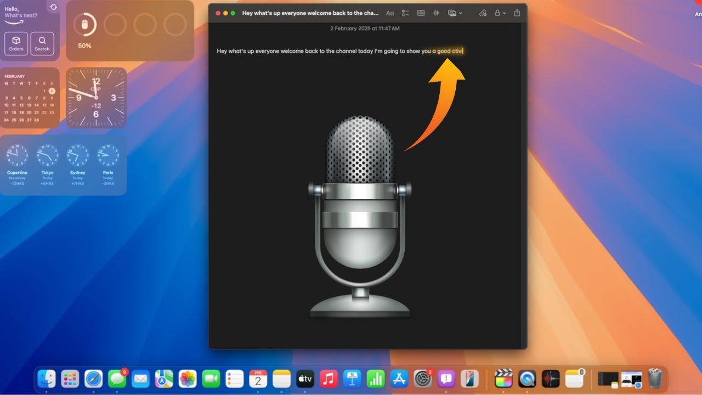Open System Settings with badge 2
Viewport: 702px width, 395px height.
click(423, 379)
